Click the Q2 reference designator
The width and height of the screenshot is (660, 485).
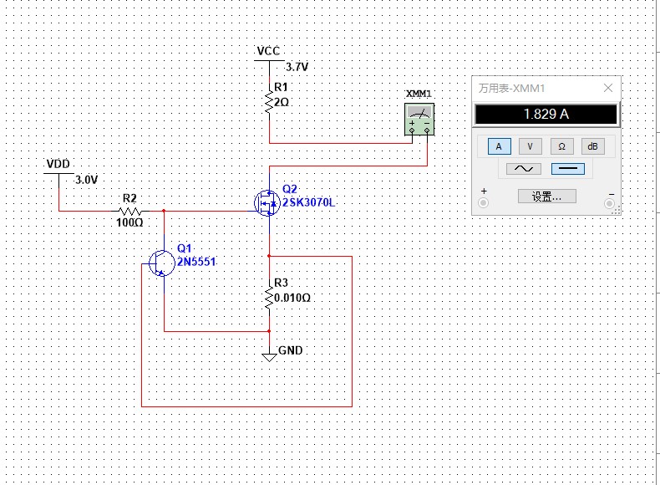(290, 189)
